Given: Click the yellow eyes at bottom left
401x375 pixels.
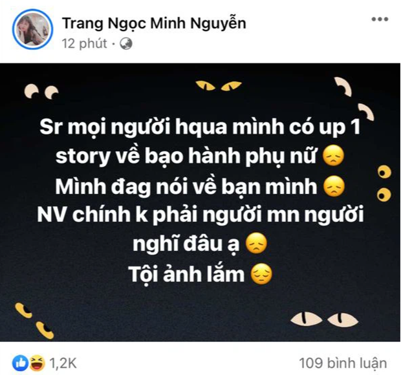Looking at the screenshot, I should click(34, 321).
